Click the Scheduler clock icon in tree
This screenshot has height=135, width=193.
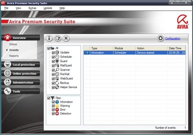(x=57, y=57)
